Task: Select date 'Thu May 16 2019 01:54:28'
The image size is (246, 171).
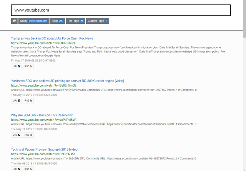Action: [34, 95]
